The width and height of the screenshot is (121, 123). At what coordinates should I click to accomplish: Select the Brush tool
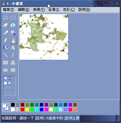coord(13,40)
